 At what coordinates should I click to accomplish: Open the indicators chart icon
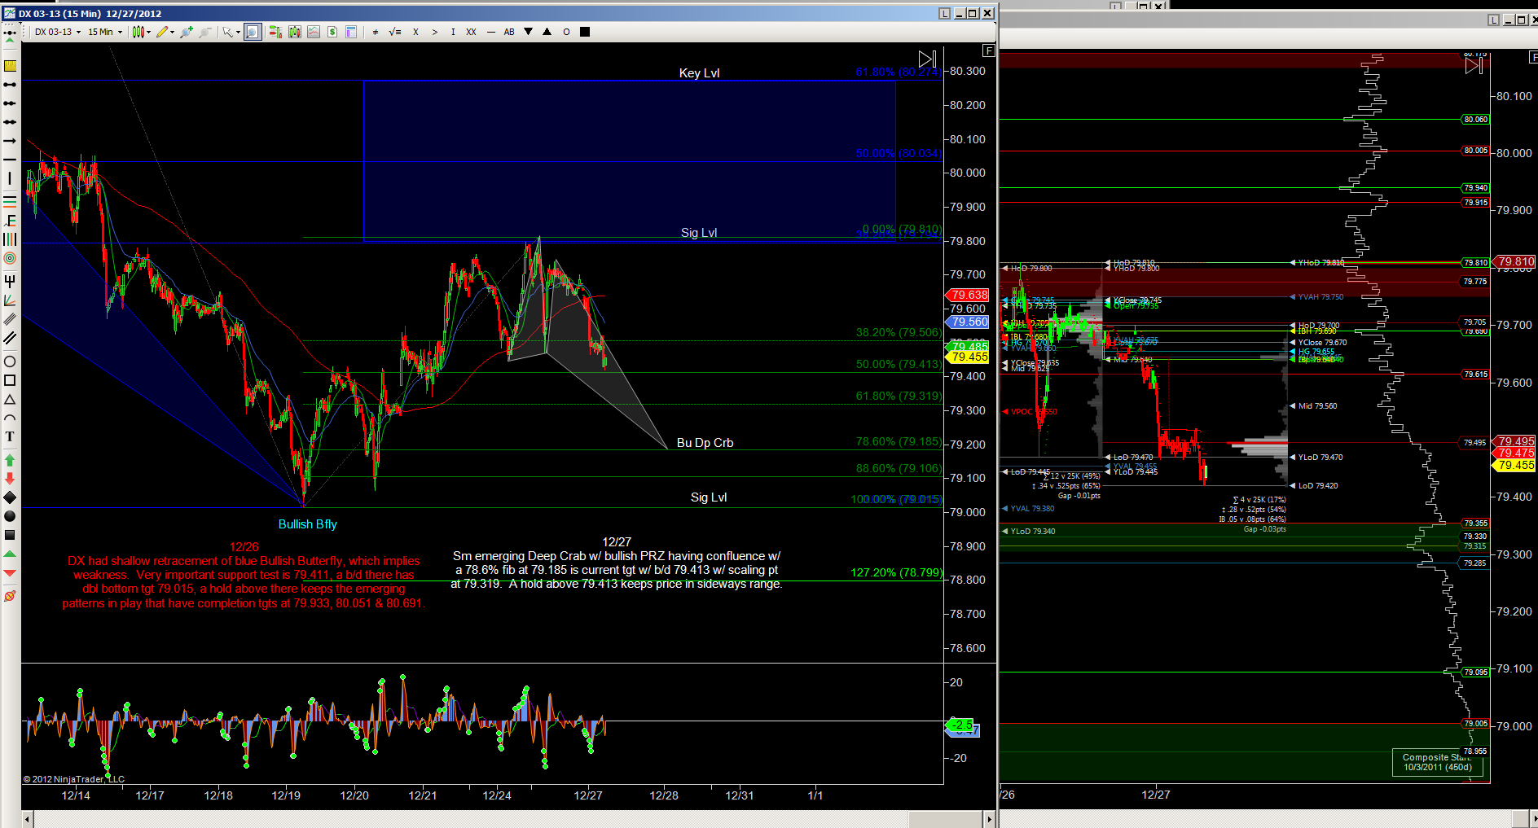tap(313, 32)
